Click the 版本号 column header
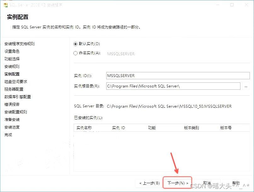The image size is (254, 192). point(226,128)
